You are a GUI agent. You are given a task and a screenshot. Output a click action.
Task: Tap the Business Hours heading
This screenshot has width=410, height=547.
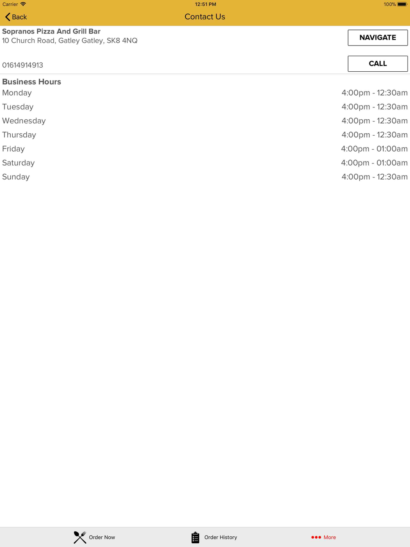32,82
